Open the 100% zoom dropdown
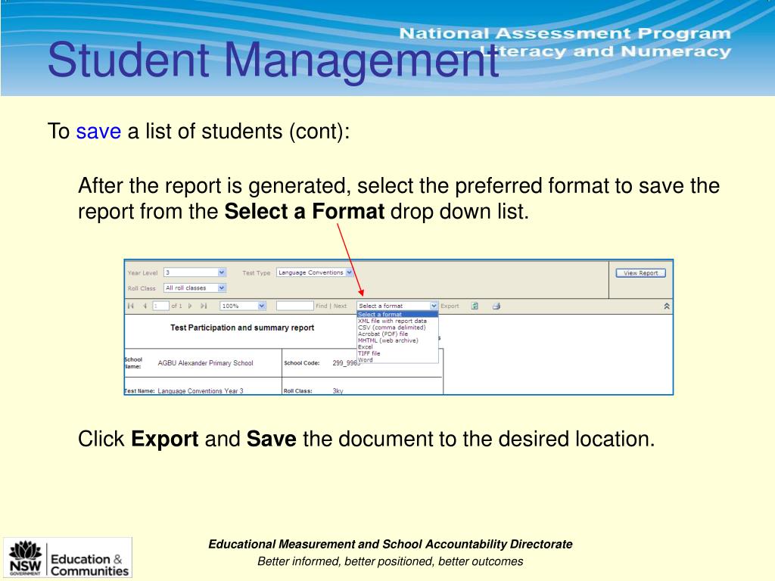Image resolution: width=775 pixels, height=581 pixels. [x=243, y=306]
